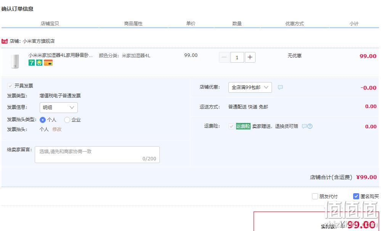
Task: Click the quantity input field
Action: pos(237,57)
